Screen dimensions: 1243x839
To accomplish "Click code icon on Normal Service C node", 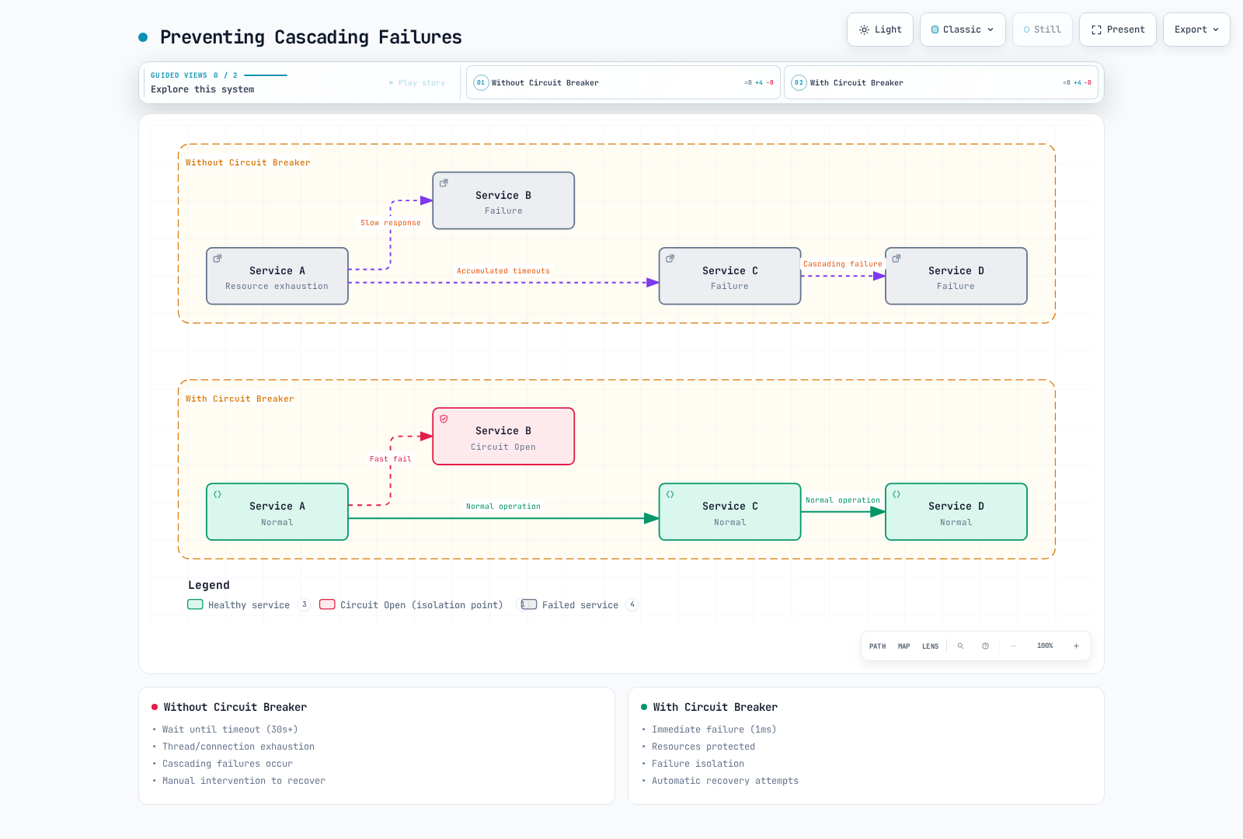I will tap(670, 494).
